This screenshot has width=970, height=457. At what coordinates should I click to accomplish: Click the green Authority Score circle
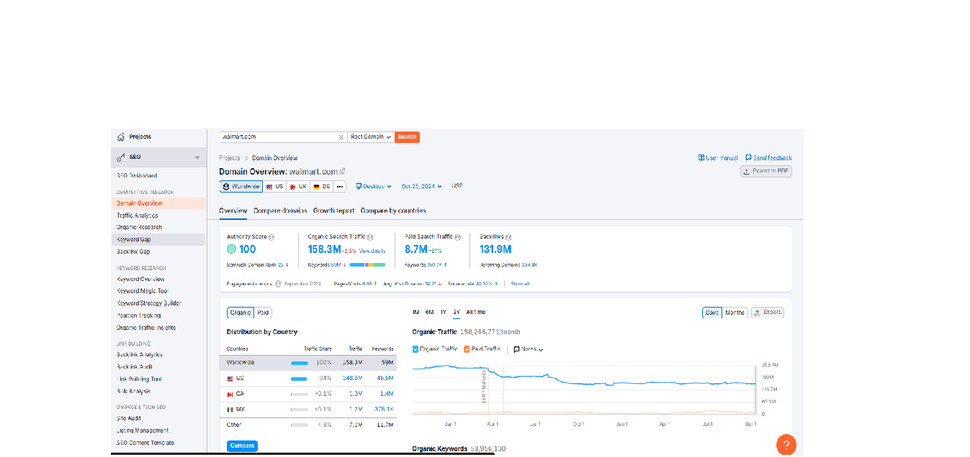pos(231,249)
